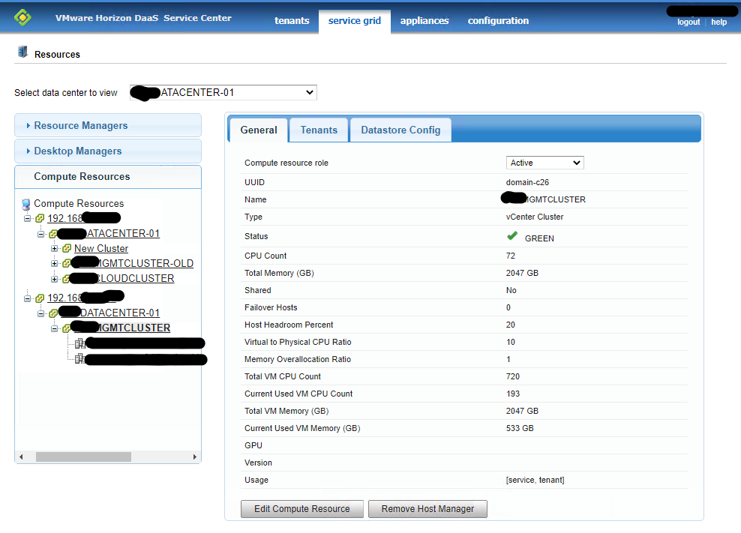Switch to the Tenants detail tab
This screenshot has height=533, width=741.
(319, 130)
